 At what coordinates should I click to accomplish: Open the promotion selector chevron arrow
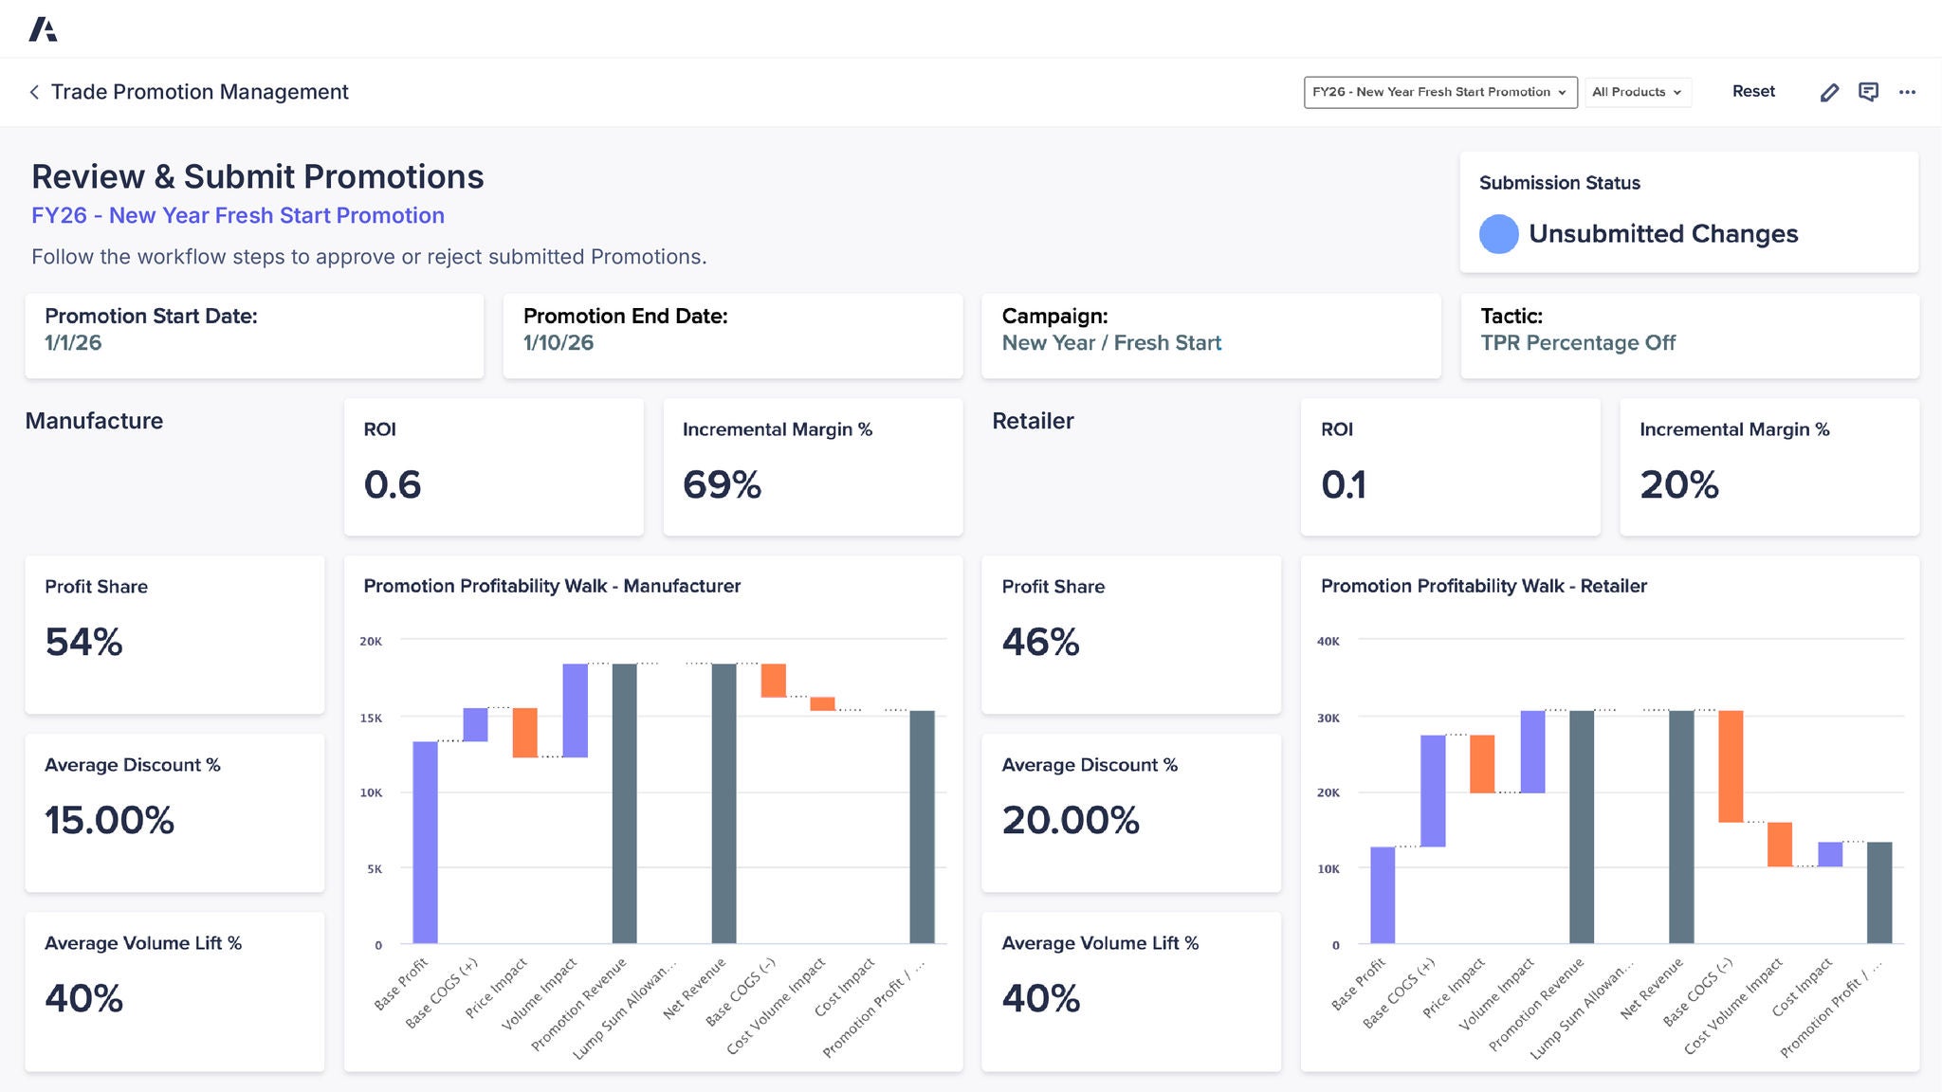(x=1561, y=93)
